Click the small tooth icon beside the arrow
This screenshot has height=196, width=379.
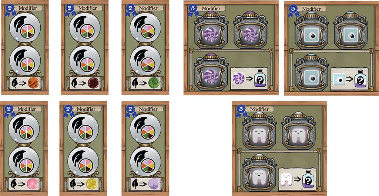(286, 180)
